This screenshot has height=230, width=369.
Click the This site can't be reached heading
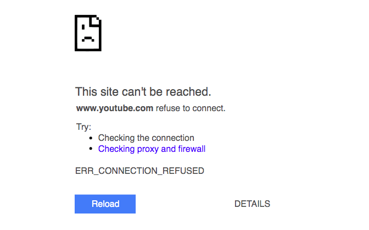coord(143,92)
